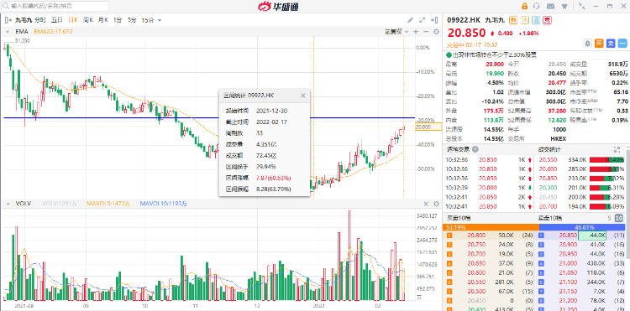
Task: Zoom in chart with the plus icon
Action: [416, 32]
